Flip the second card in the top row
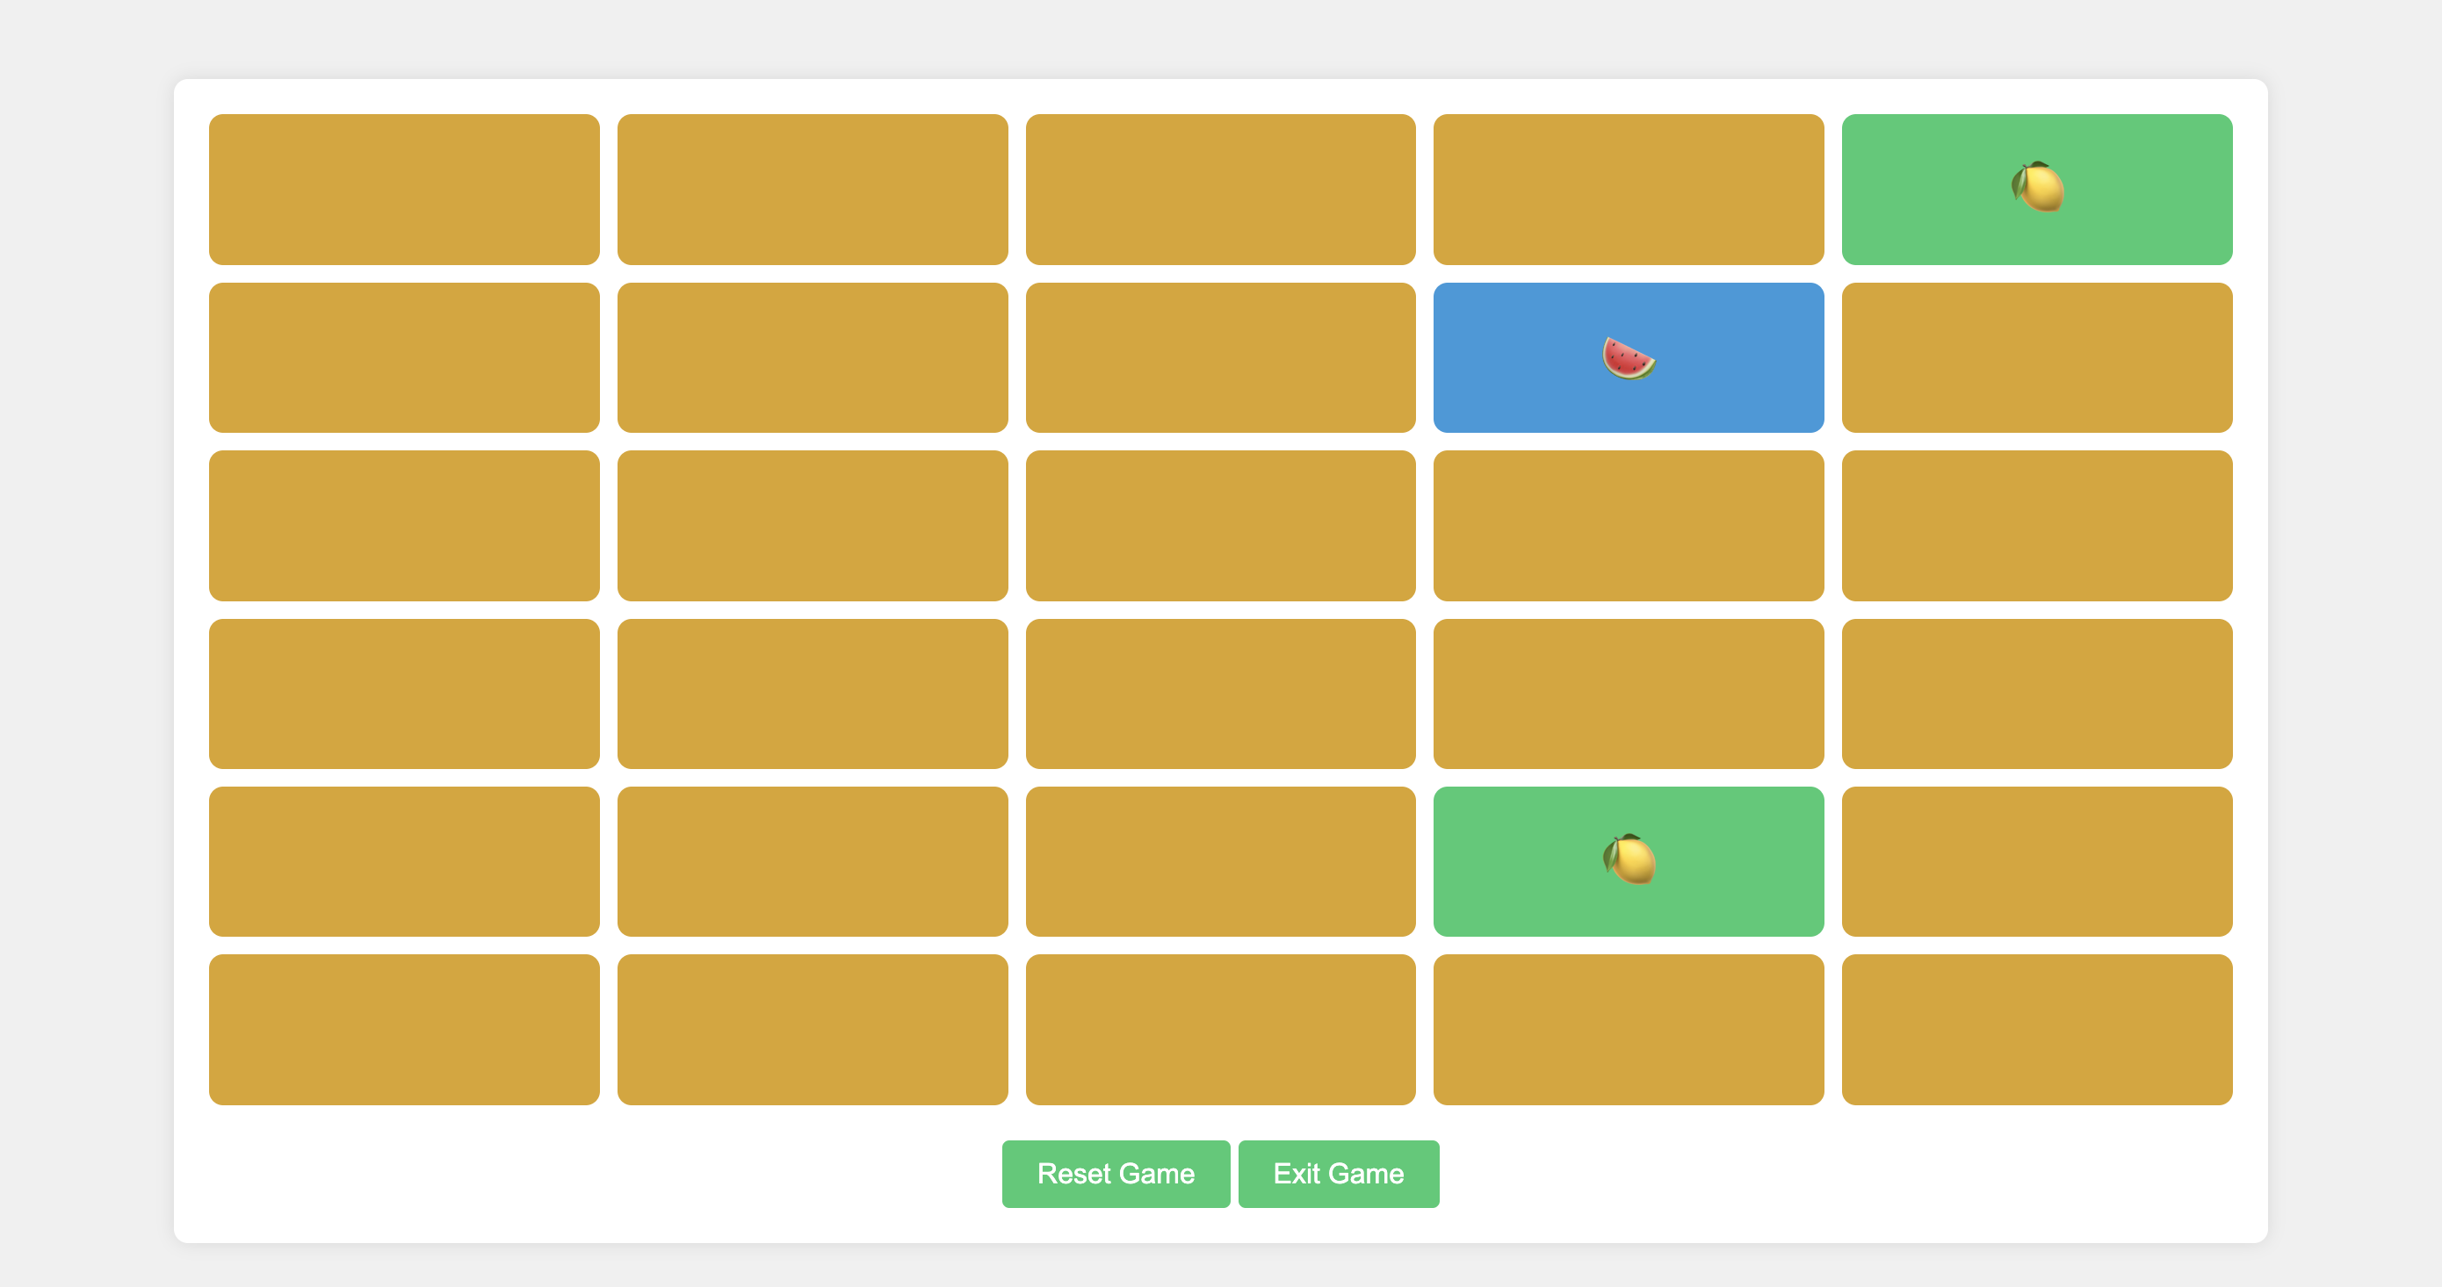The height and width of the screenshot is (1287, 2442). click(x=813, y=189)
